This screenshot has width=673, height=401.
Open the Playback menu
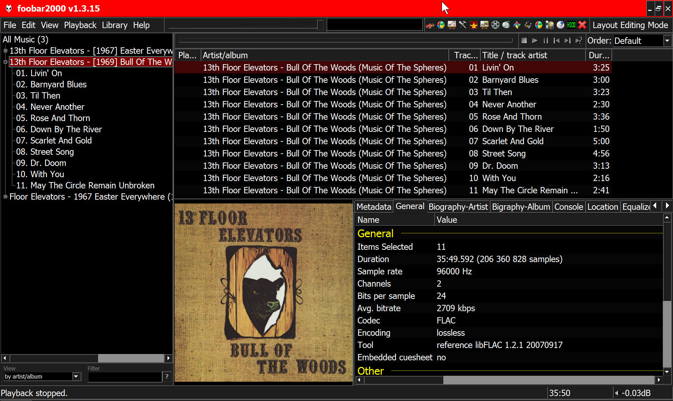(80, 25)
